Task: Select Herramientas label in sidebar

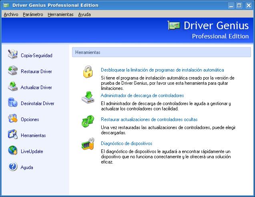Action: tap(33, 135)
